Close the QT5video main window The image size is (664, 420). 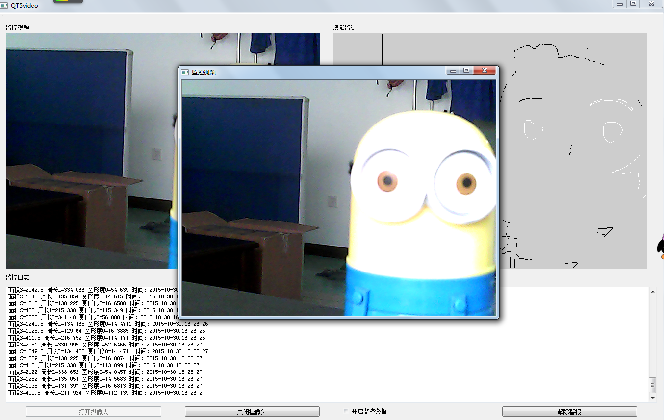click(x=651, y=4)
